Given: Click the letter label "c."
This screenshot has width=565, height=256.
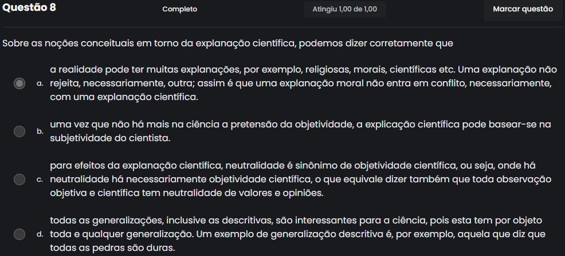Looking at the screenshot, I should click(x=40, y=180).
